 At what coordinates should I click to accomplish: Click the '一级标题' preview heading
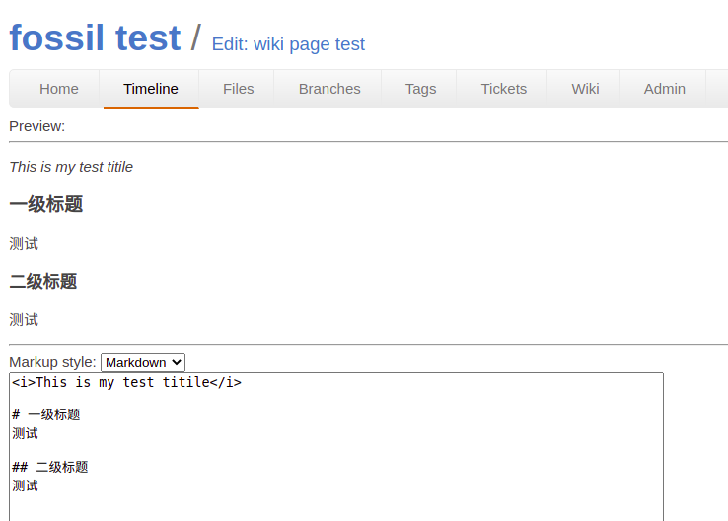tap(46, 204)
